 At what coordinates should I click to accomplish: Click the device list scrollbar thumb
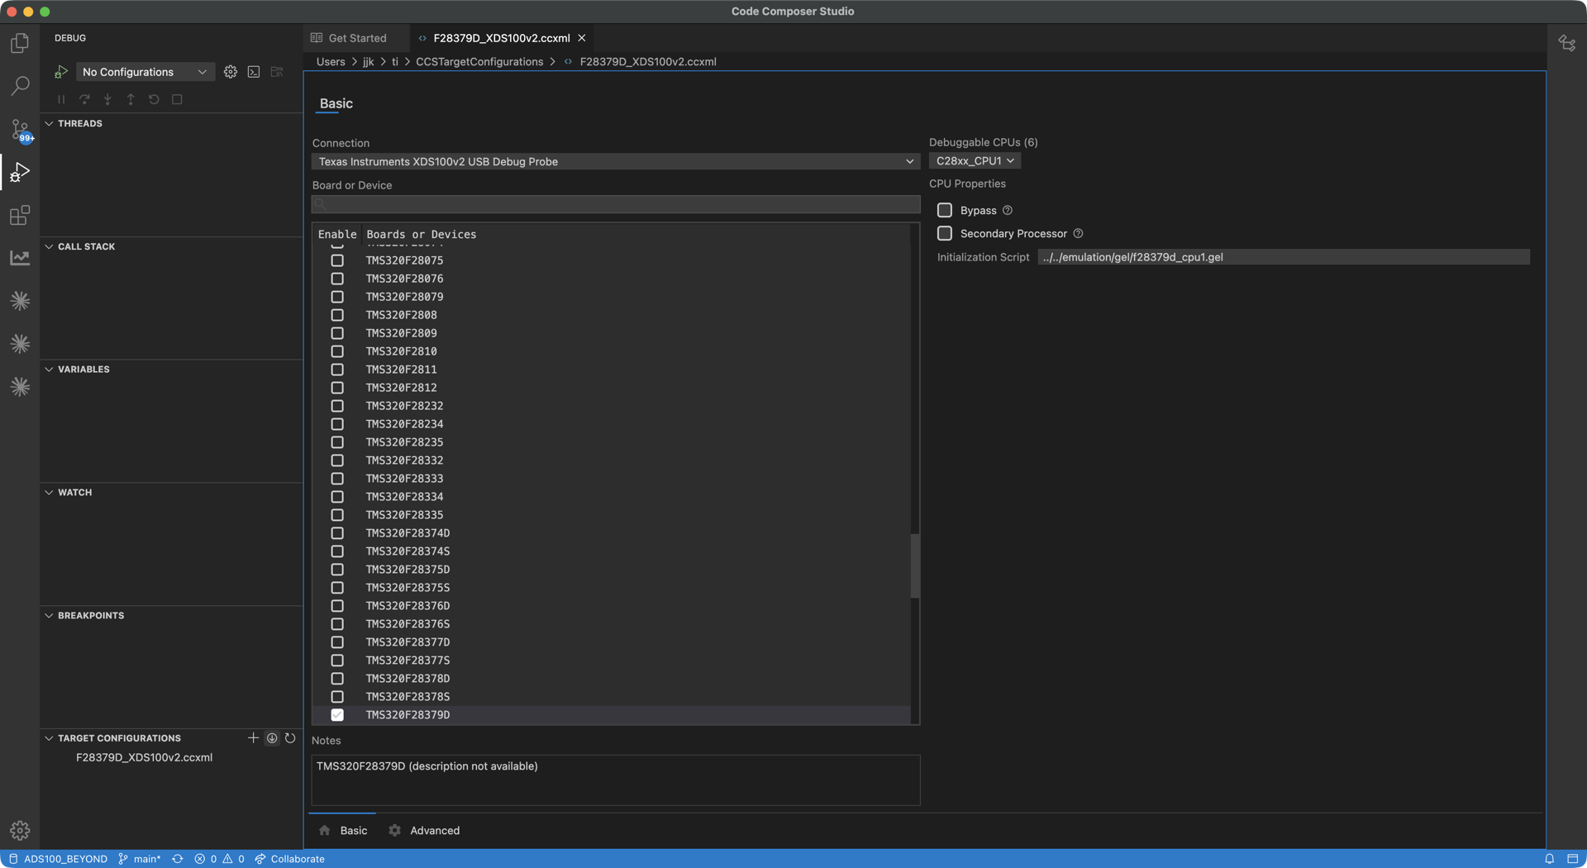click(915, 565)
